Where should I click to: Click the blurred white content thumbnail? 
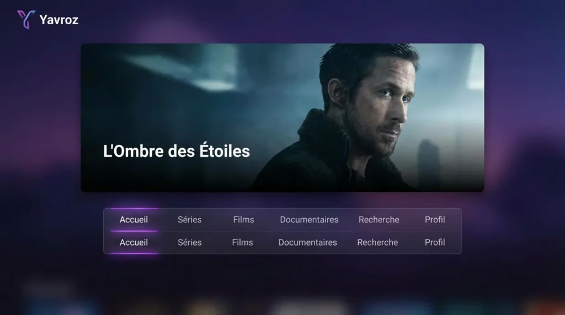(x=310, y=308)
